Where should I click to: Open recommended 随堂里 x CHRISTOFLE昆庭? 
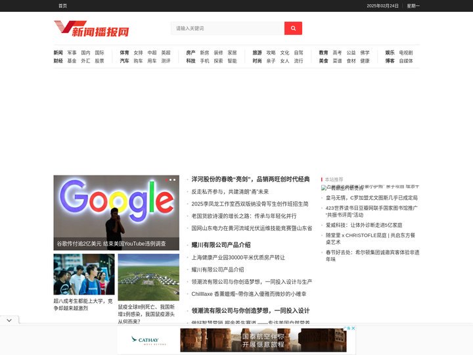(371, 239)
